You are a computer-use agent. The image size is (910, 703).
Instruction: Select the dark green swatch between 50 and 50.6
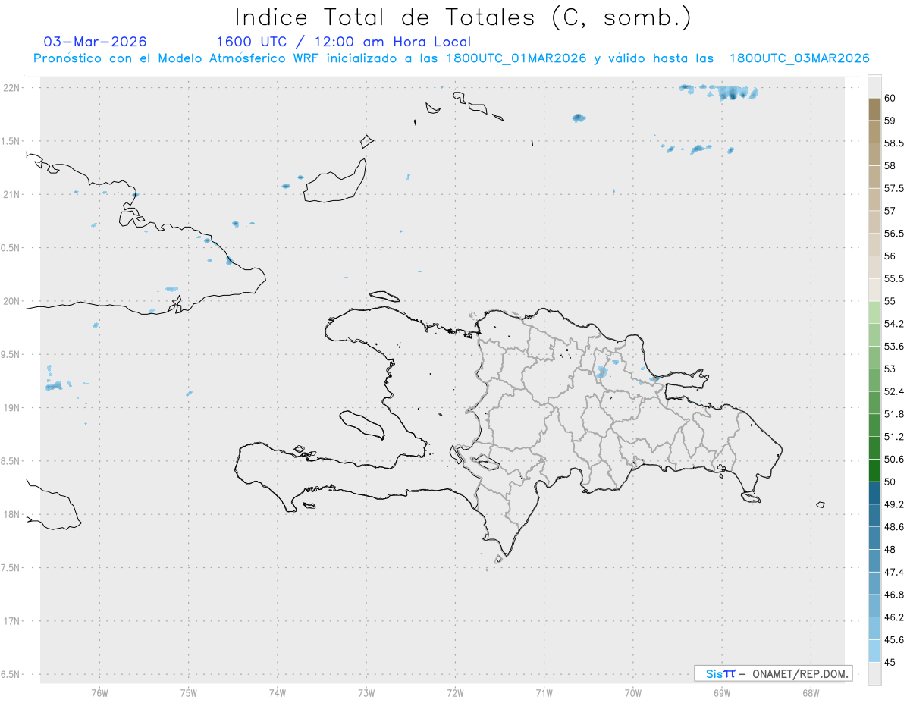click(x=874, y=470)
